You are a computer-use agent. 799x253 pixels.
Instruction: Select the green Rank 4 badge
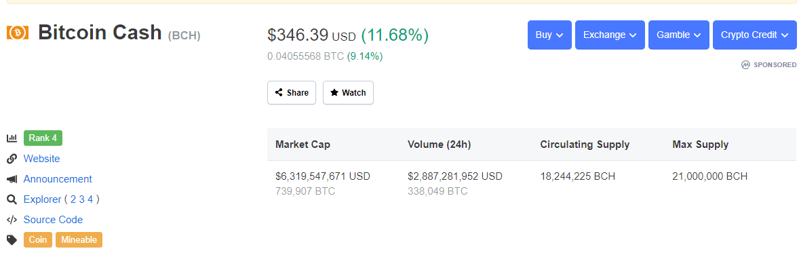click(x=43, y=138)
